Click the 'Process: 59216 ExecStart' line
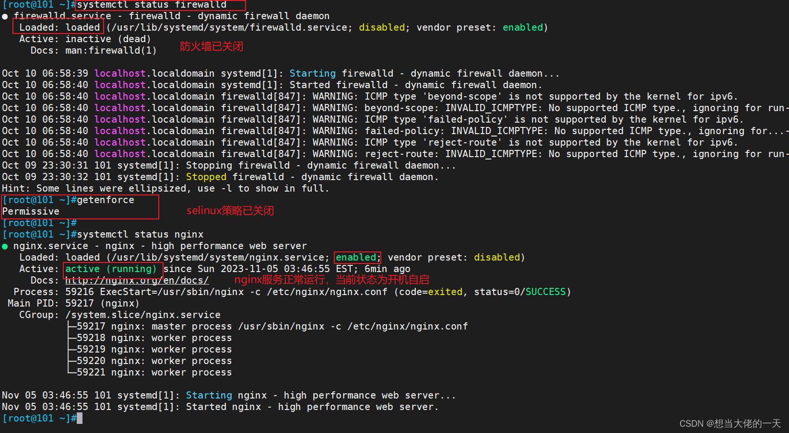 [x=292, y=292]
